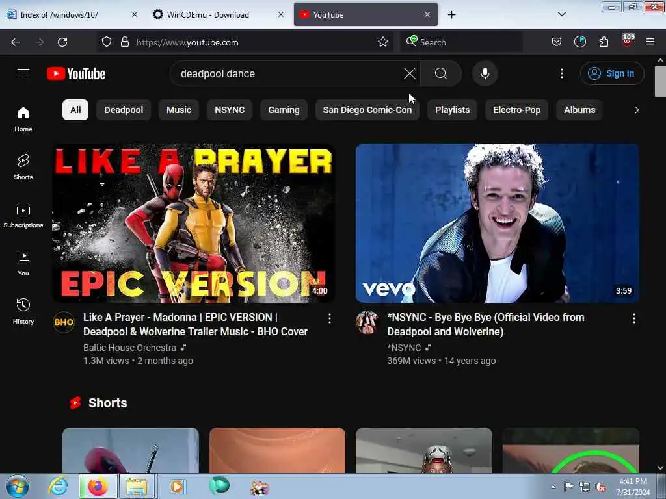Close the Index of /windows/10/ tab

click(x=135, y=14)
